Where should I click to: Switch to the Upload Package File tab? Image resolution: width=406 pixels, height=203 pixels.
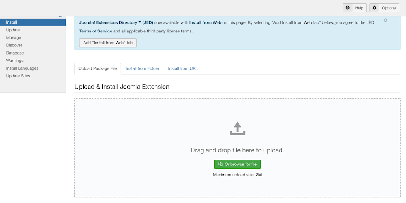(97, 68)
